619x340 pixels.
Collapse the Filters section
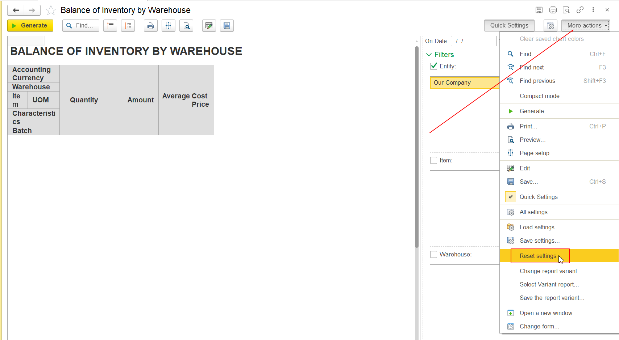[429, 55]
